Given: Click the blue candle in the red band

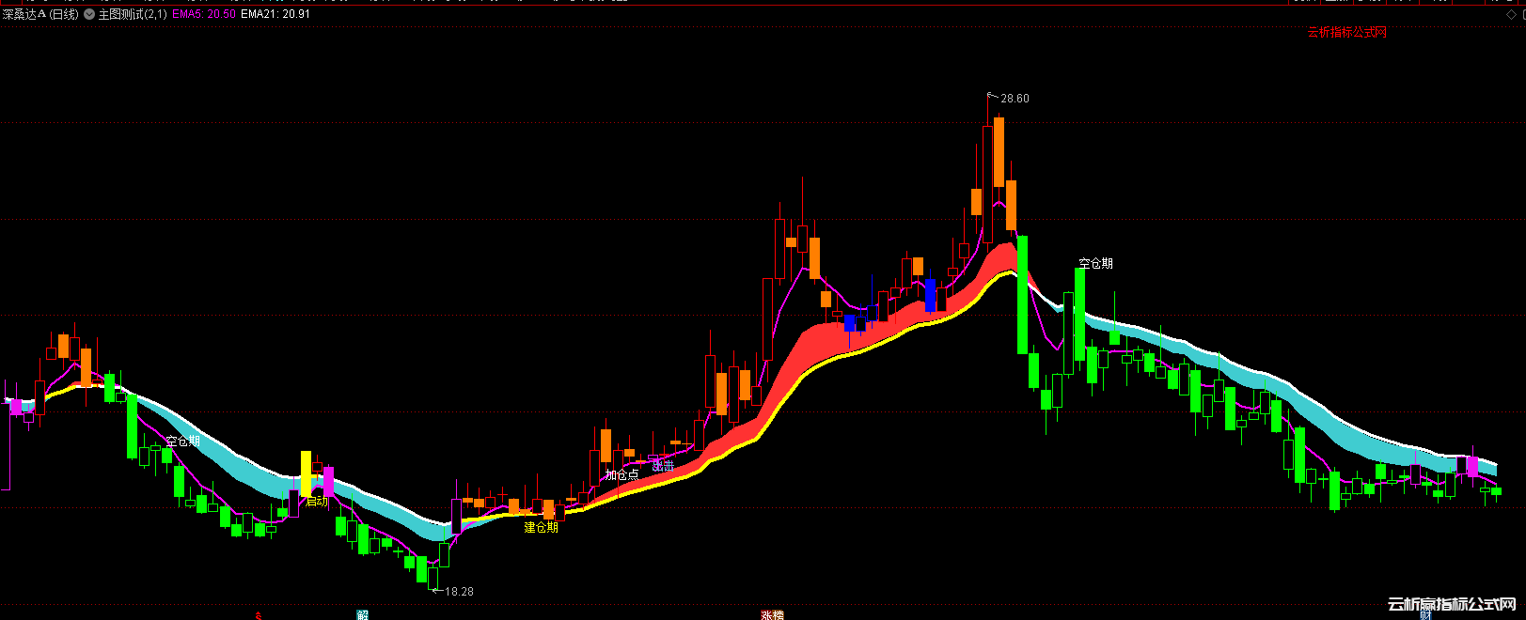Looking at the screenshot, I should (x=930, y=295).
